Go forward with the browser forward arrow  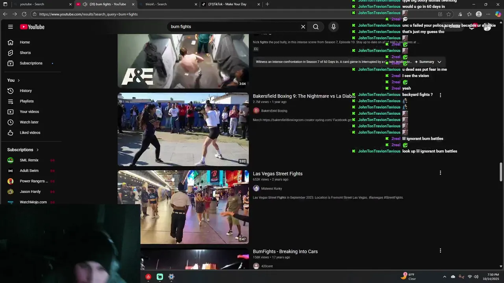[15, 14]
